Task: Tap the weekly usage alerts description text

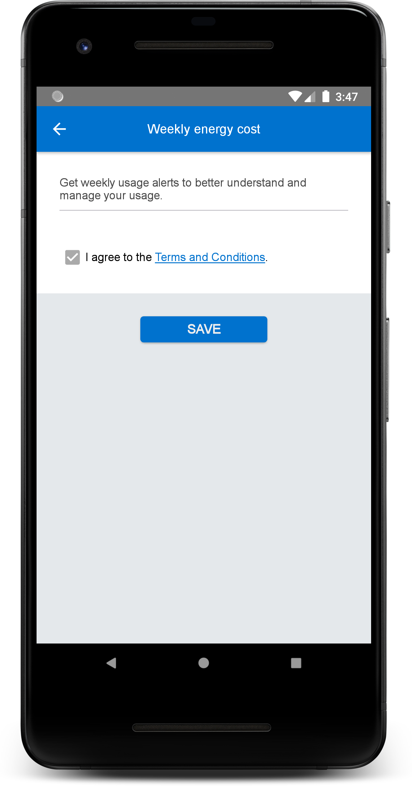Action: 183,189
